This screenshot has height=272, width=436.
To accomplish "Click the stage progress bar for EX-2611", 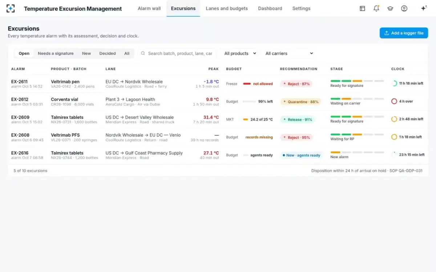I will [x=357, y=81].
